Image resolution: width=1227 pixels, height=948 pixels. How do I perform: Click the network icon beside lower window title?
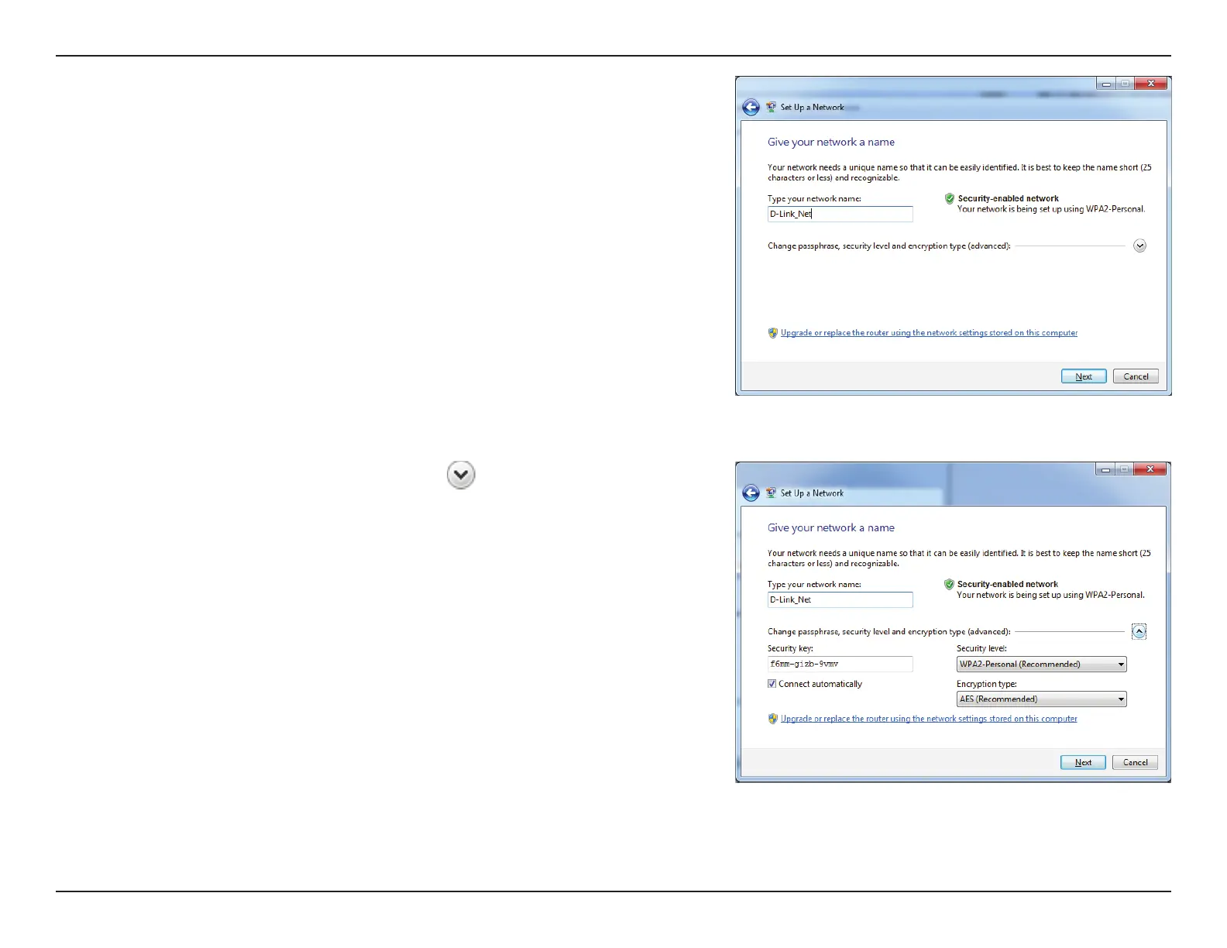tap(771, 493)
